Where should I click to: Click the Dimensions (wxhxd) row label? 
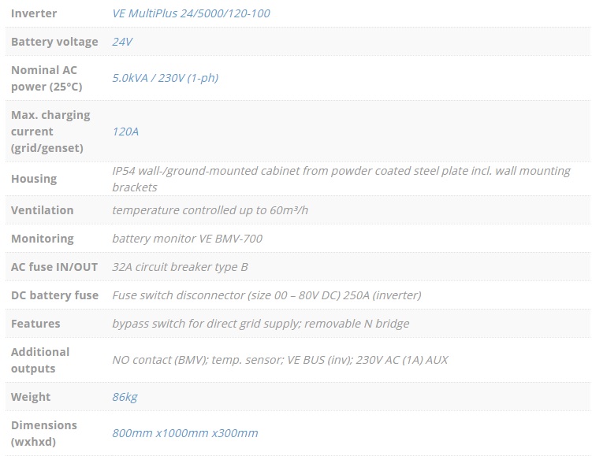44,433
